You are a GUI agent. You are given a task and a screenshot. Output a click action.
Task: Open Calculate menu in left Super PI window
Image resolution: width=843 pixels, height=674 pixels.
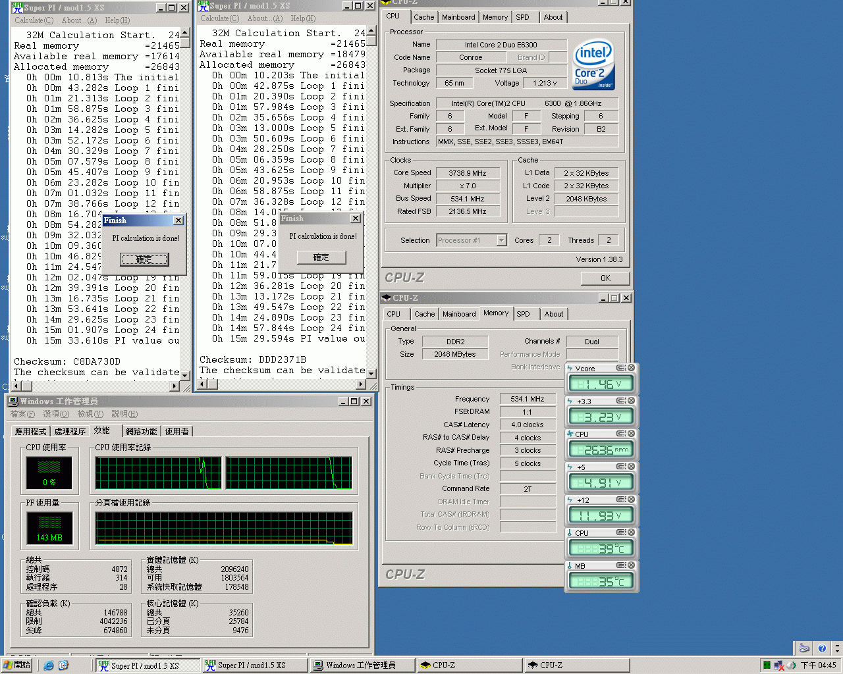point(34,20)
